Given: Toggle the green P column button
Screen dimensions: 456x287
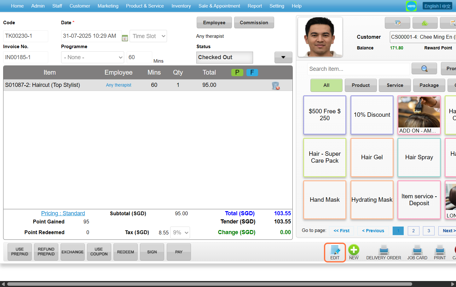Looking at the screenshot, I should click(x=237, y=72).
